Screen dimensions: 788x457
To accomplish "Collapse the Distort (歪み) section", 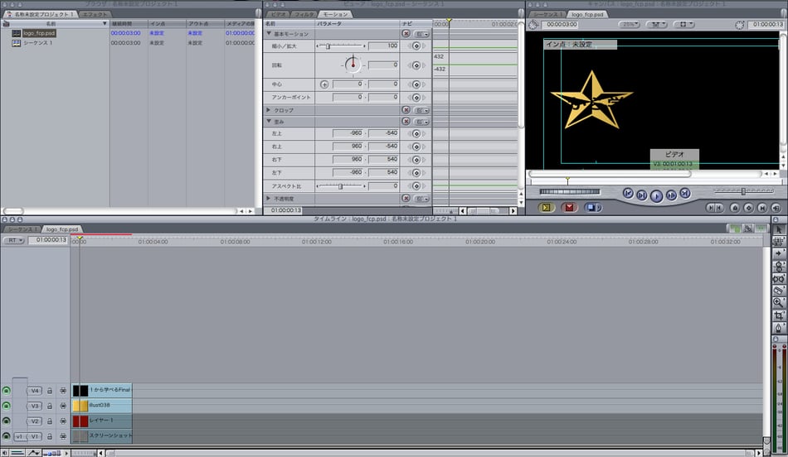I will [x=269, y=122].
